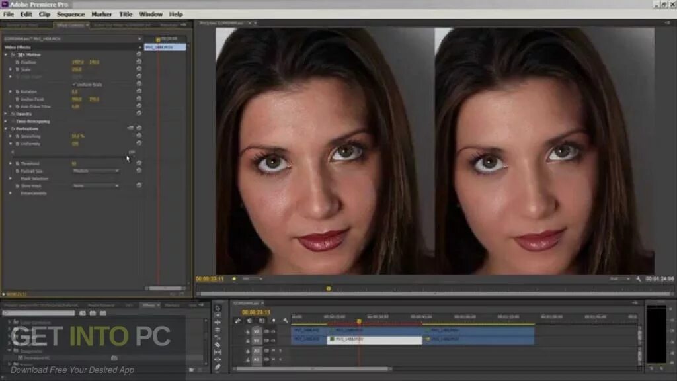The image size is (677, 381).
Task: Reset the Threshold parameter
Action: click(139, 163)
